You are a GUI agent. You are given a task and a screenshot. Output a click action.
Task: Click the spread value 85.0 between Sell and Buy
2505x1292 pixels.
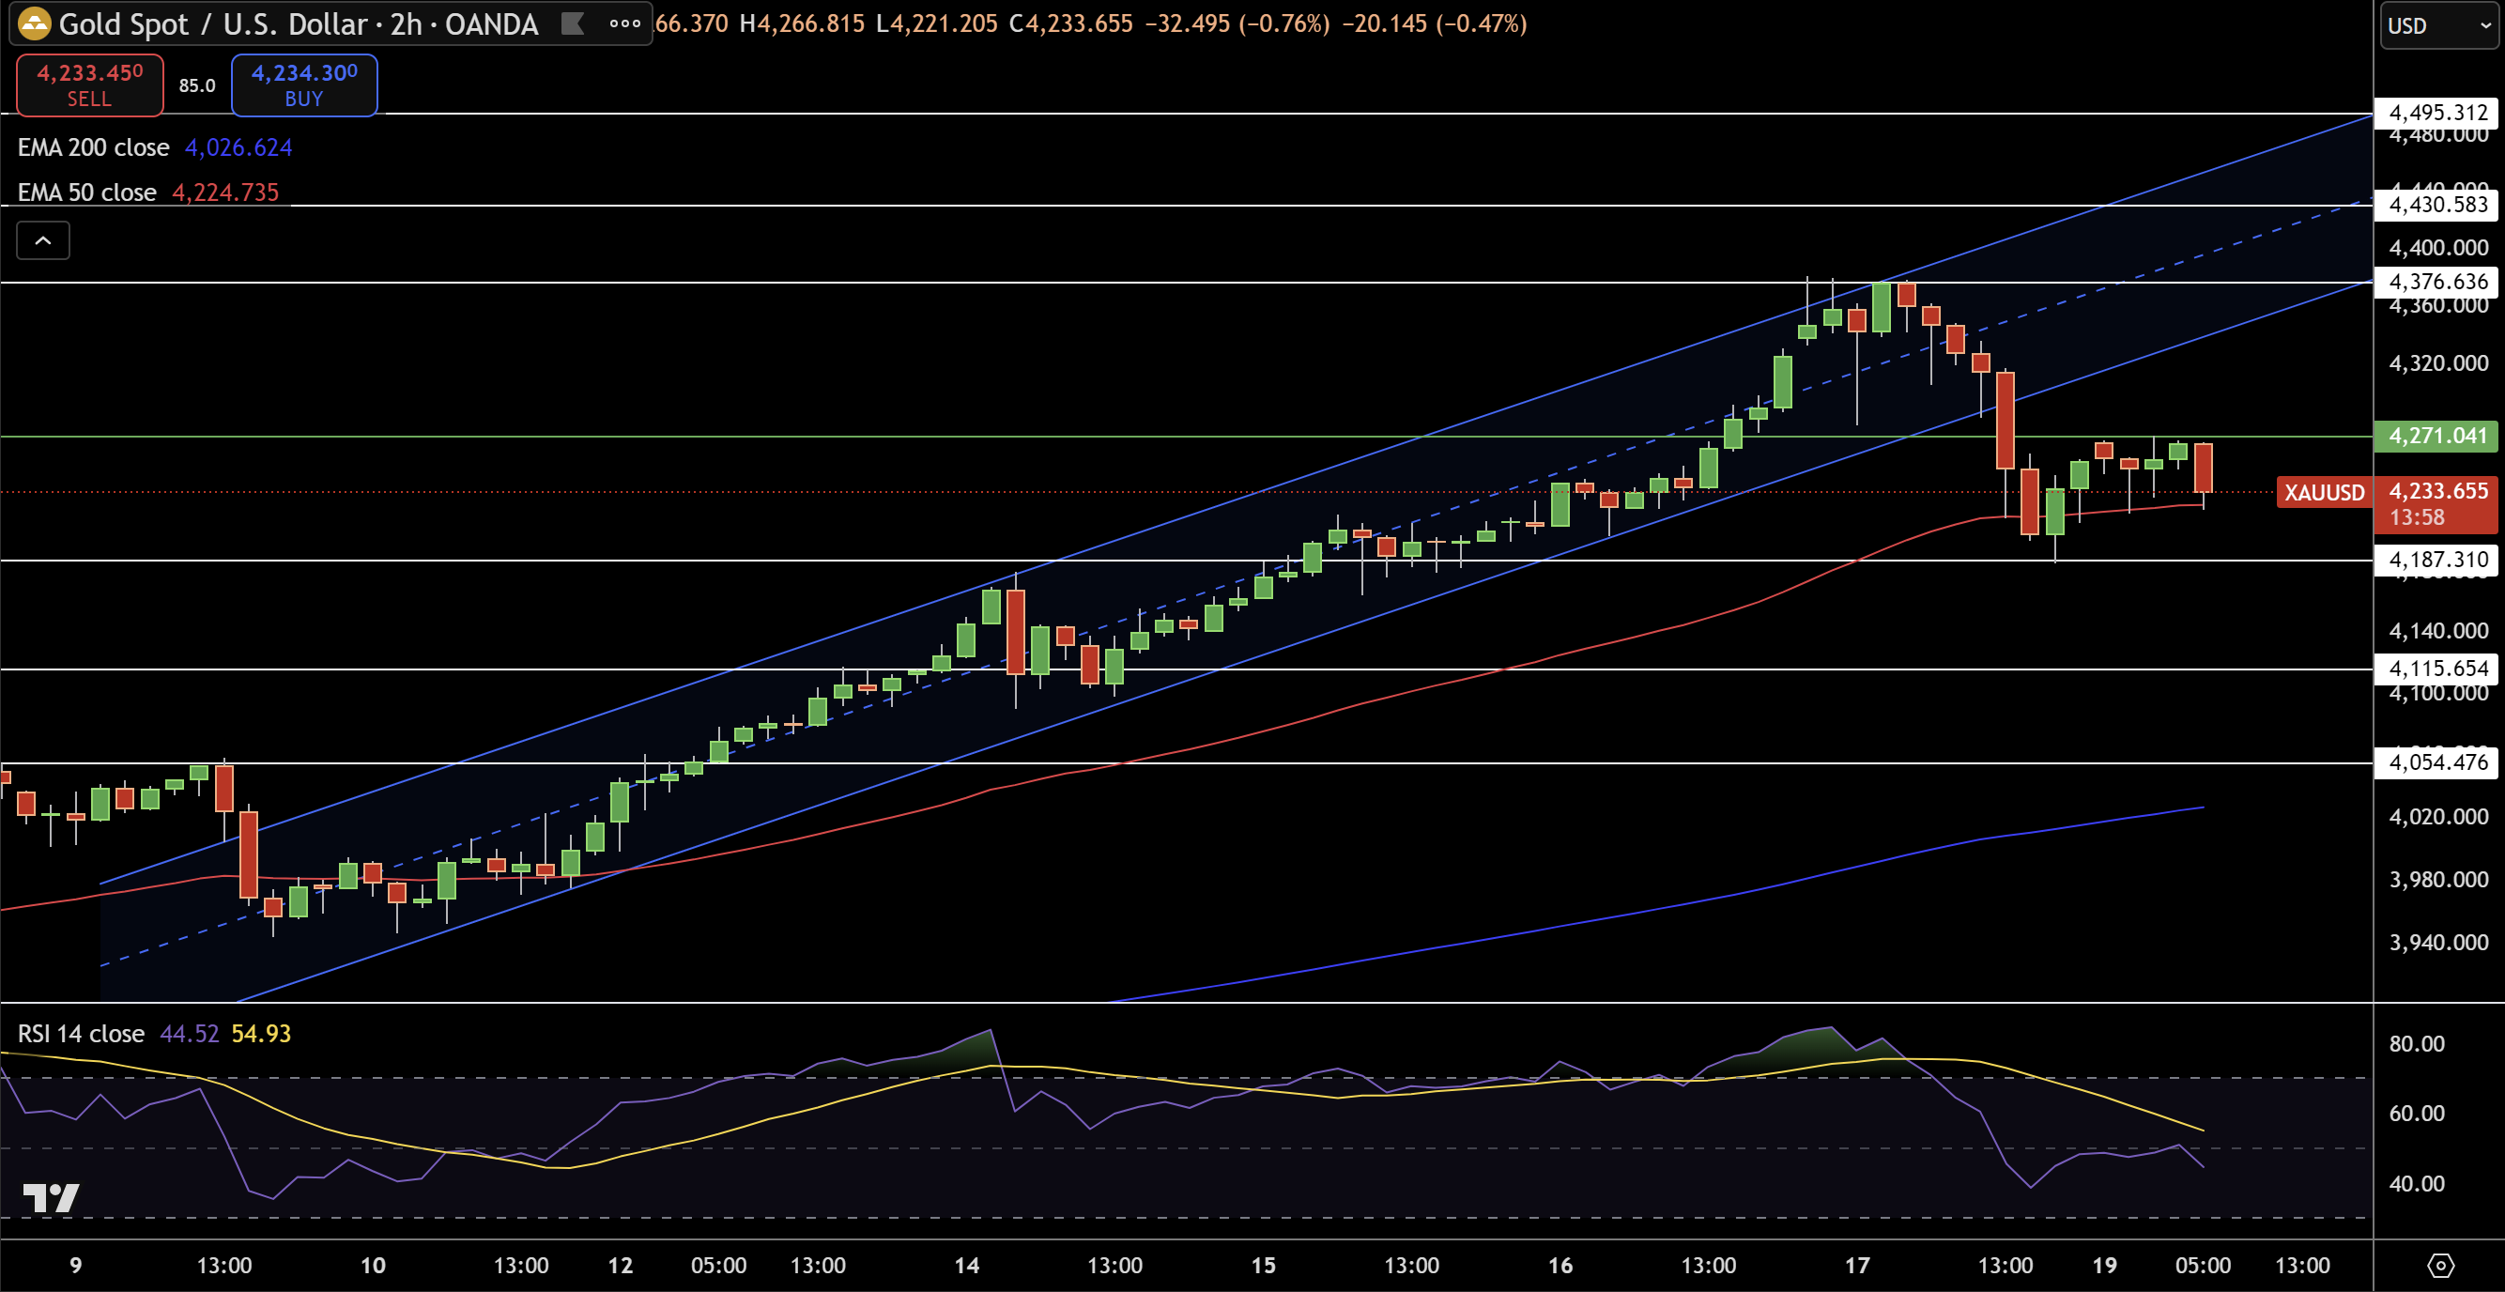click(x=196, y=85)
